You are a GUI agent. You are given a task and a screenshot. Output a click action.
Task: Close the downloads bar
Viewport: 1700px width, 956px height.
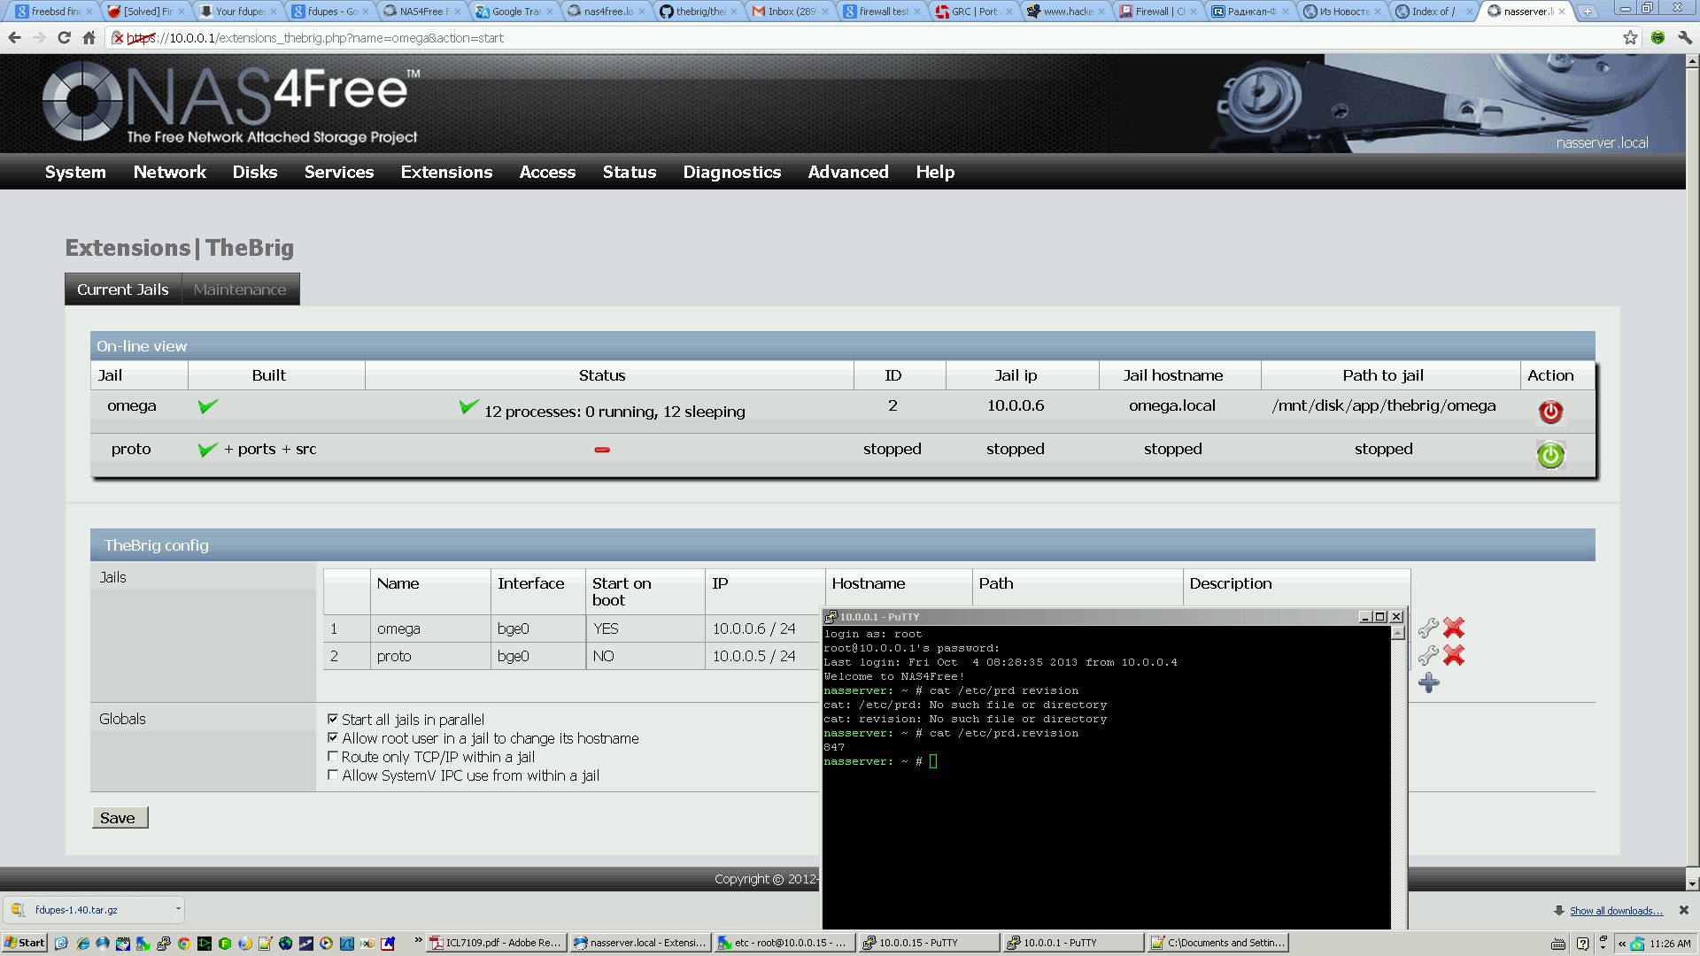(x=1684, y=910)
